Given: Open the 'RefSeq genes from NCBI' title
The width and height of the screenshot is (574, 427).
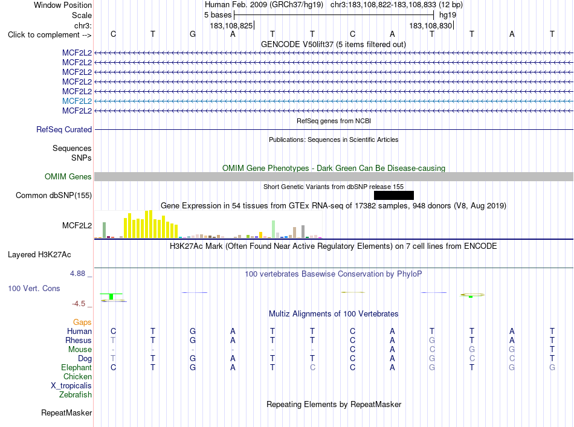Looking at the screenshot, I should [334, 121].
